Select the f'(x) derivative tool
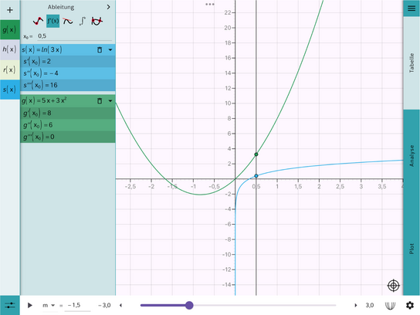Image resolution: width=420 pixels, height=315 pixels. pos(52,21)
